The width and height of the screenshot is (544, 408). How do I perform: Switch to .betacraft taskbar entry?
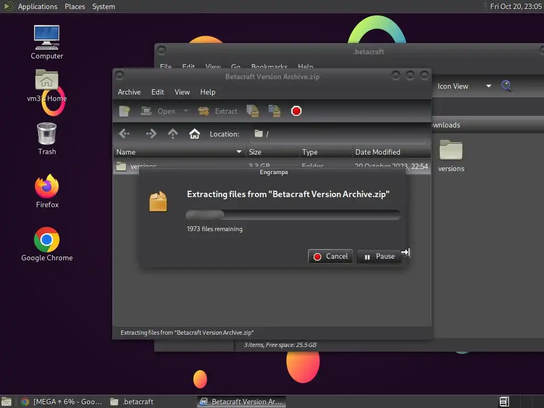[x=132, y=402]
